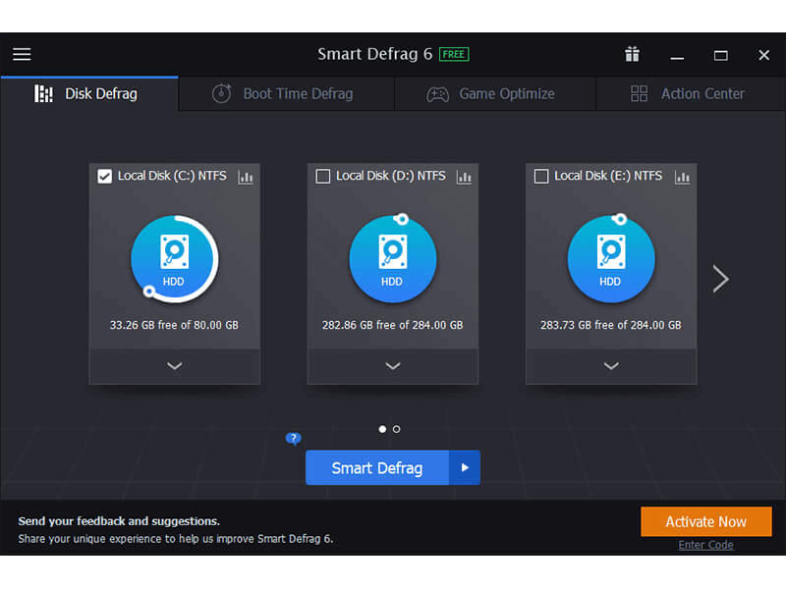Click the Enter Code link
786x589 pixels.
click(x=705, y=545)
